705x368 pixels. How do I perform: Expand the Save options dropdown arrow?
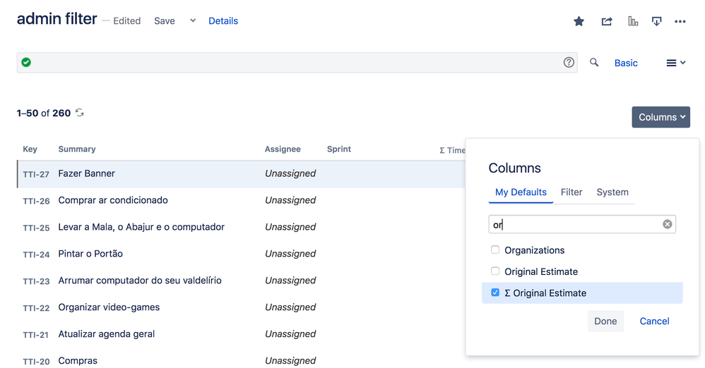[193, 20]
